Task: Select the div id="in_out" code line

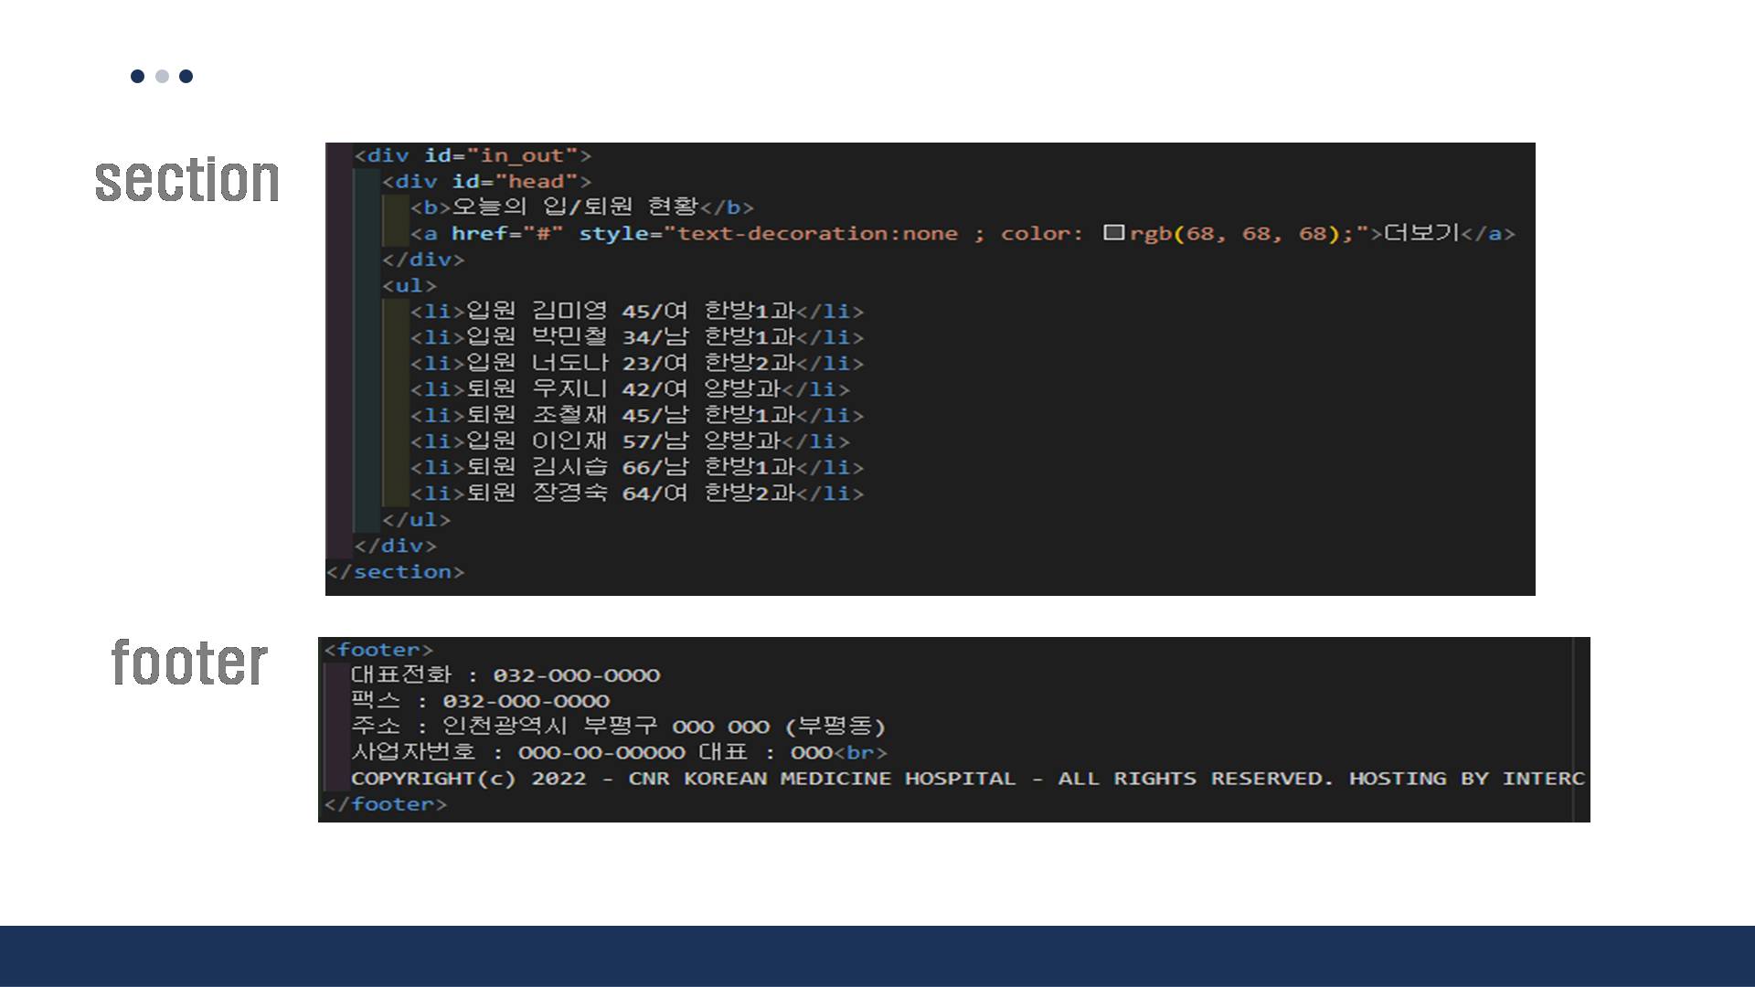Action: click(x=473, y=155)
